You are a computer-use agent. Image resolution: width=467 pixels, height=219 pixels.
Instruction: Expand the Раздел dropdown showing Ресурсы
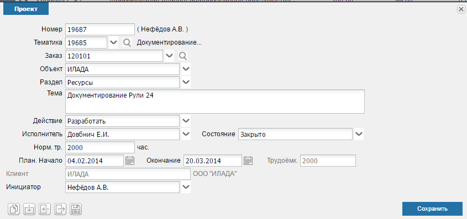(186, 82)
